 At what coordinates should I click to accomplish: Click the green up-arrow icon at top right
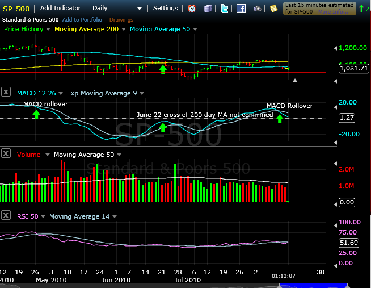tap(361, 9)
